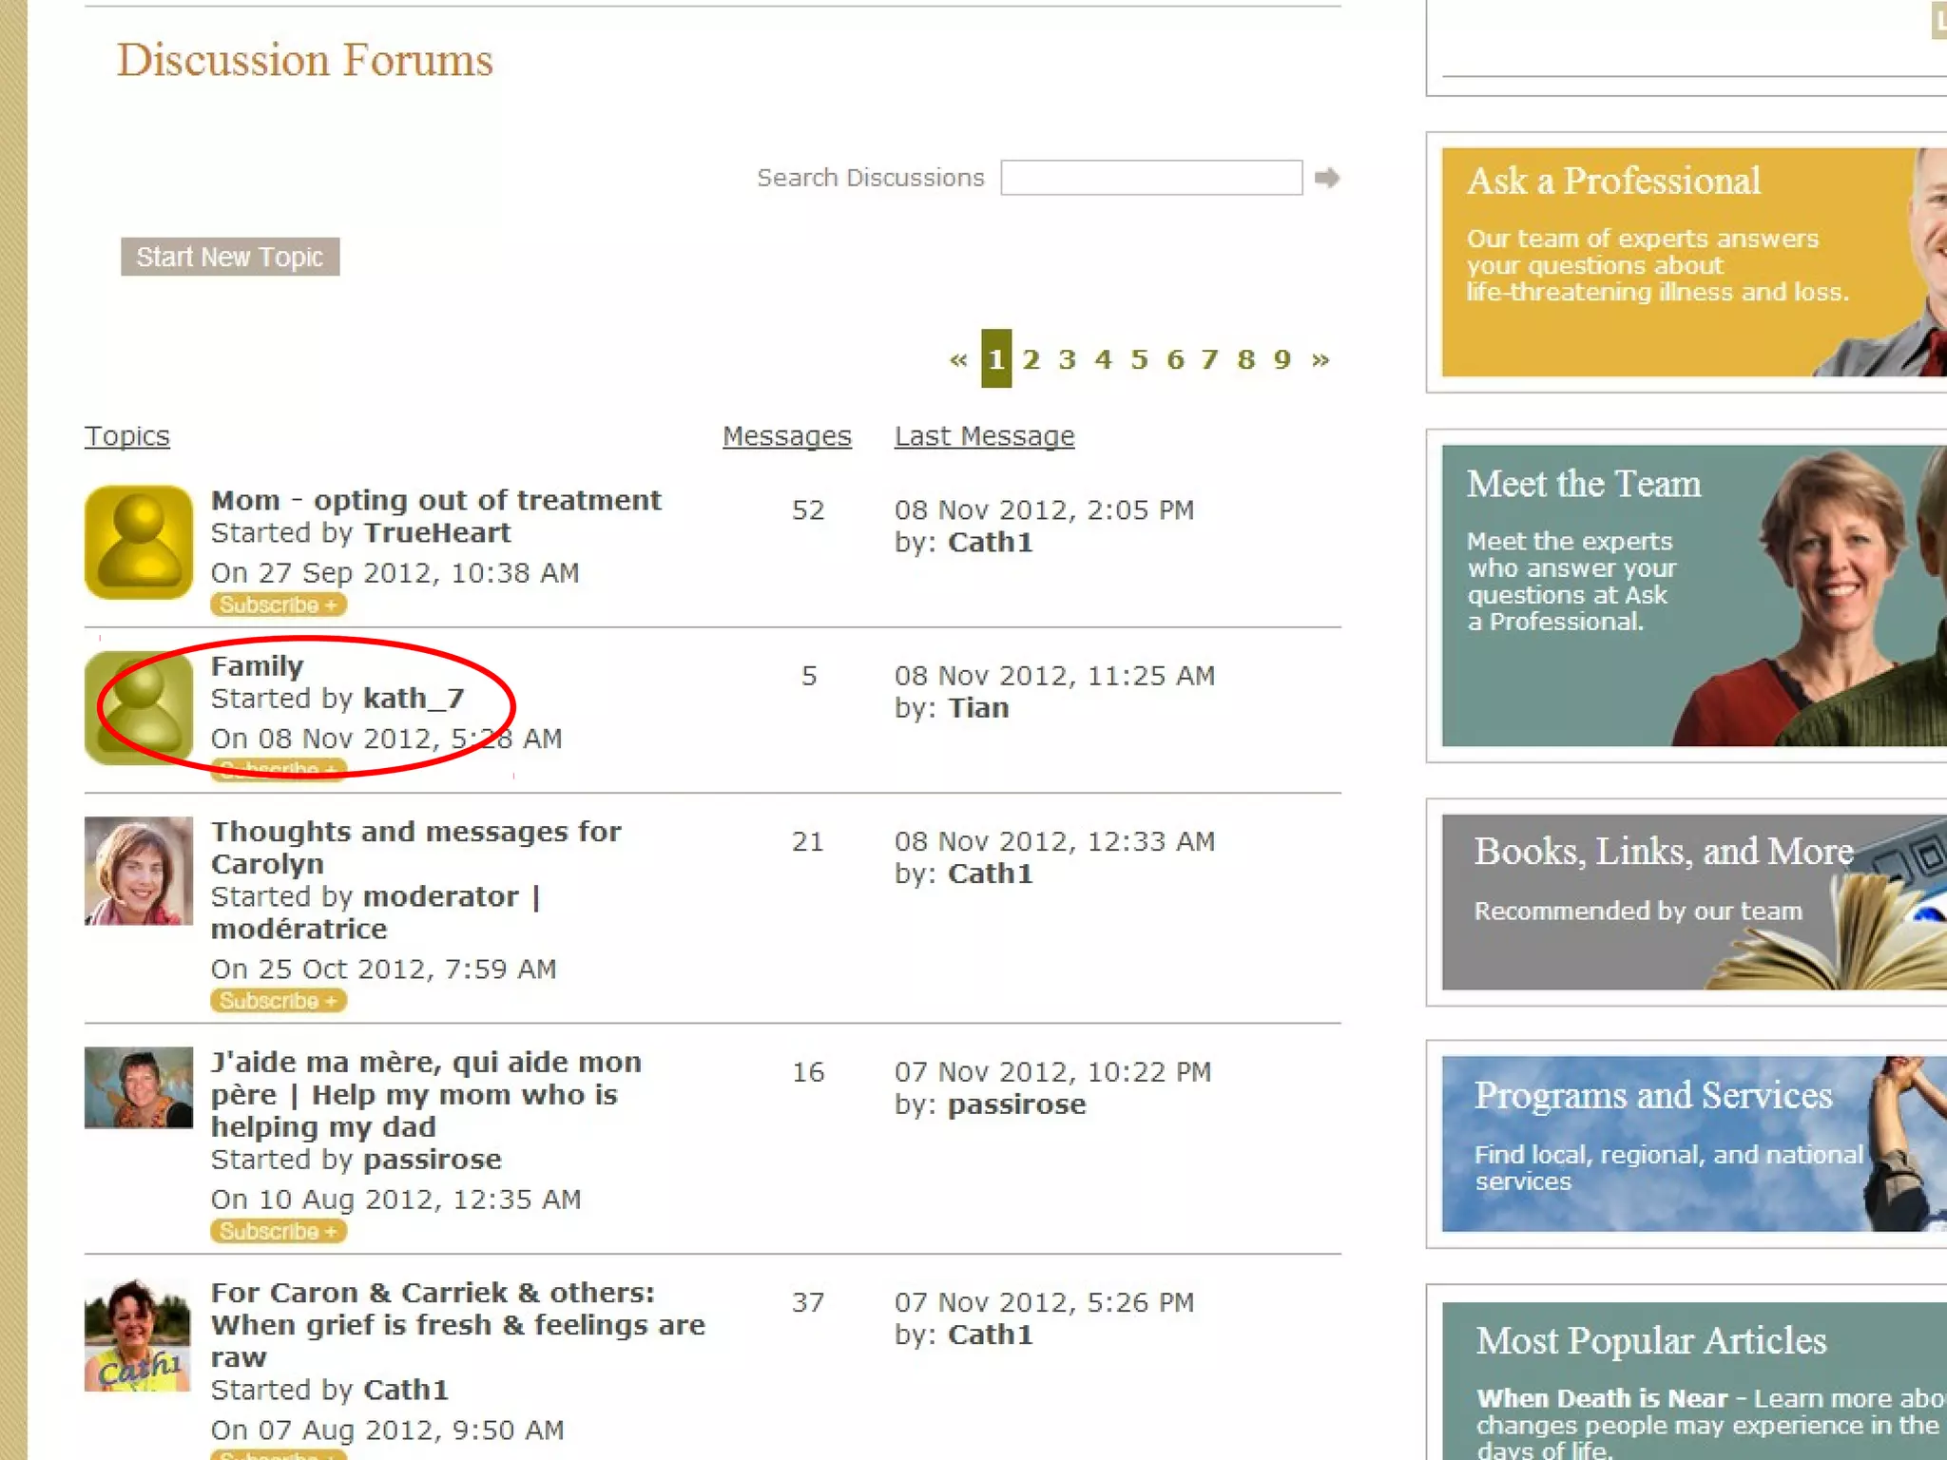Click kath_7's default avatar icon
1947x1460 pixels.
tap(139, 708)
